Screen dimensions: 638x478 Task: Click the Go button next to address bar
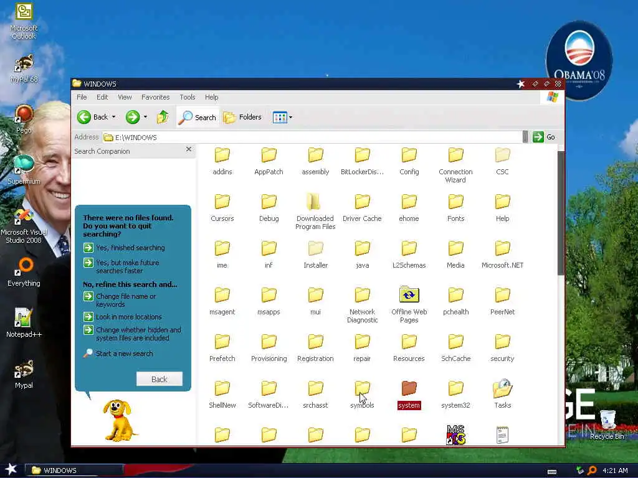click(544, 137)
